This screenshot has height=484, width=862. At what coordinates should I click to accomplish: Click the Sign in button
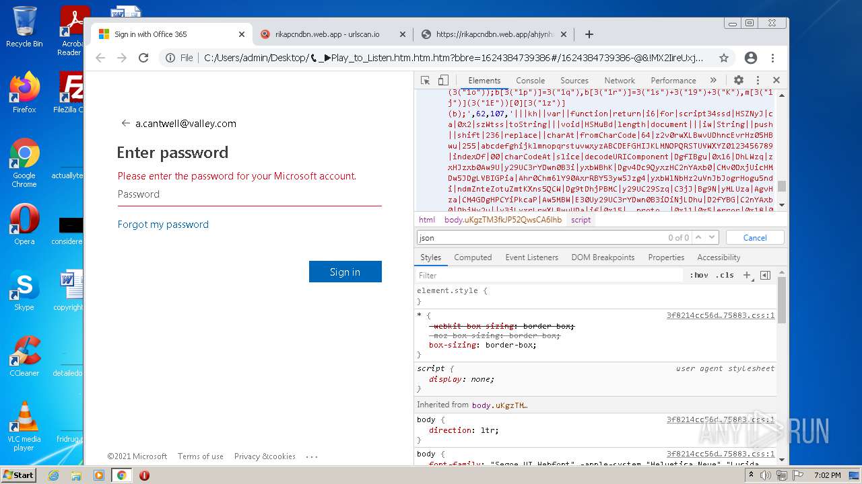tap(345, 272)
